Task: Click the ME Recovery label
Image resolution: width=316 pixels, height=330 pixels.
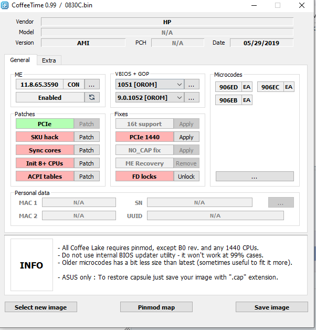Action: pos(145,163)
